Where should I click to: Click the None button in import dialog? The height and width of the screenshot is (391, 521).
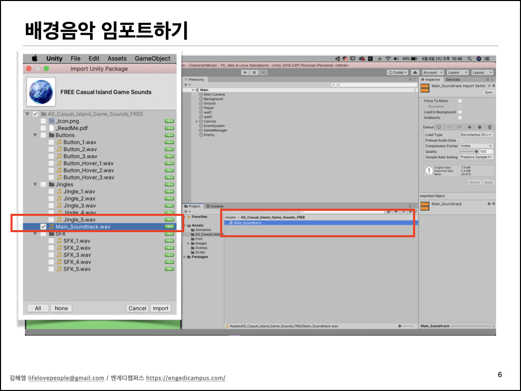tap(61, 308)
